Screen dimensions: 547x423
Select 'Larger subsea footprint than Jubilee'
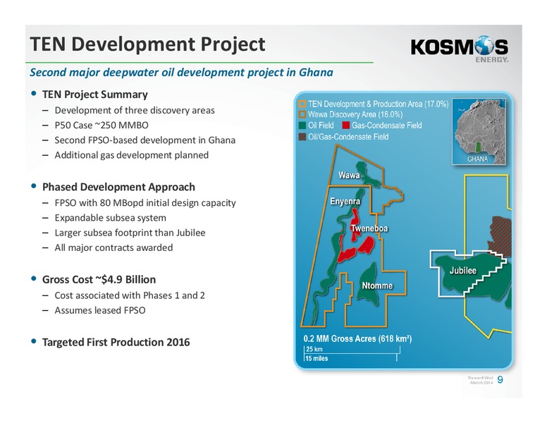[130, 233]
